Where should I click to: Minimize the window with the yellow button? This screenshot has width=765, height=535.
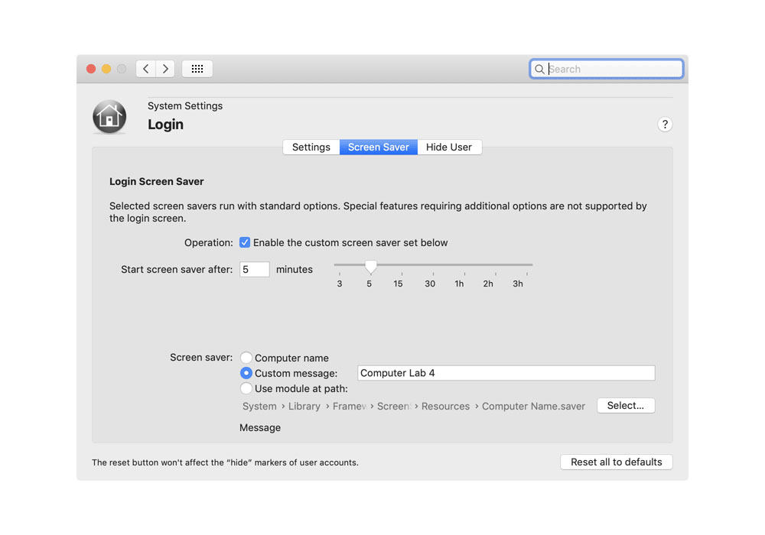(106, 69)
